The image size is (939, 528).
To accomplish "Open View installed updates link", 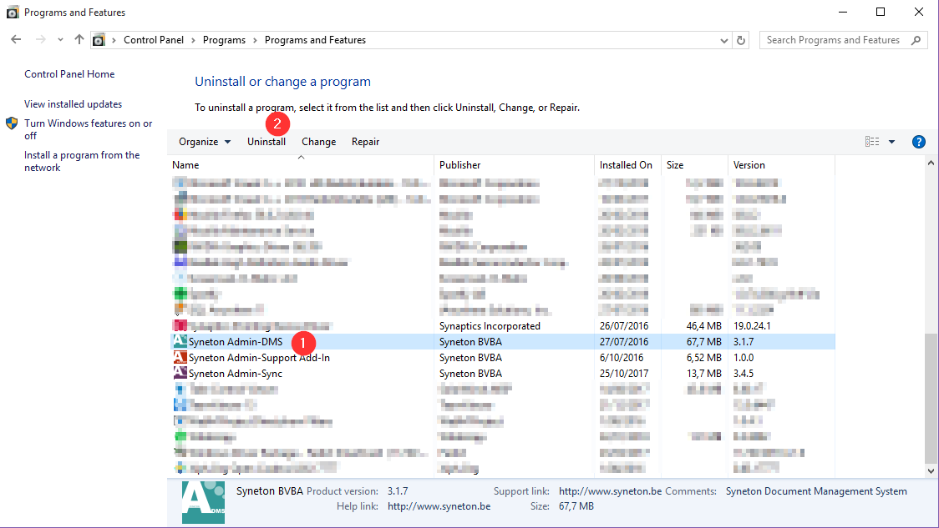I will (74, 104).
